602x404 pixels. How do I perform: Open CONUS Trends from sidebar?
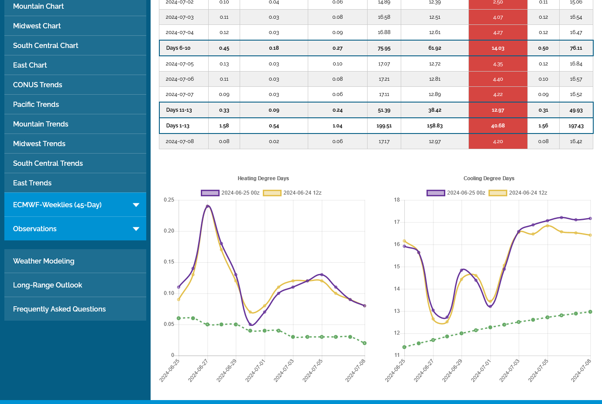coord(38,85)
